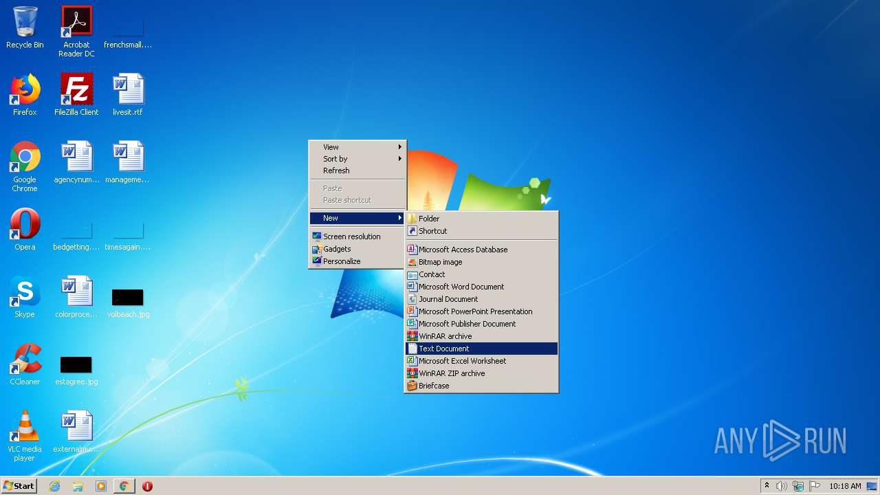Create new Microsoft Access Database
The width and height of the screenshot is (880, 495).
(481, 250)
